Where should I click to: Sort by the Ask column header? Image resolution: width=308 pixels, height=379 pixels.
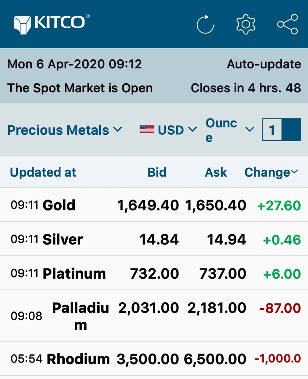point(216,172)
